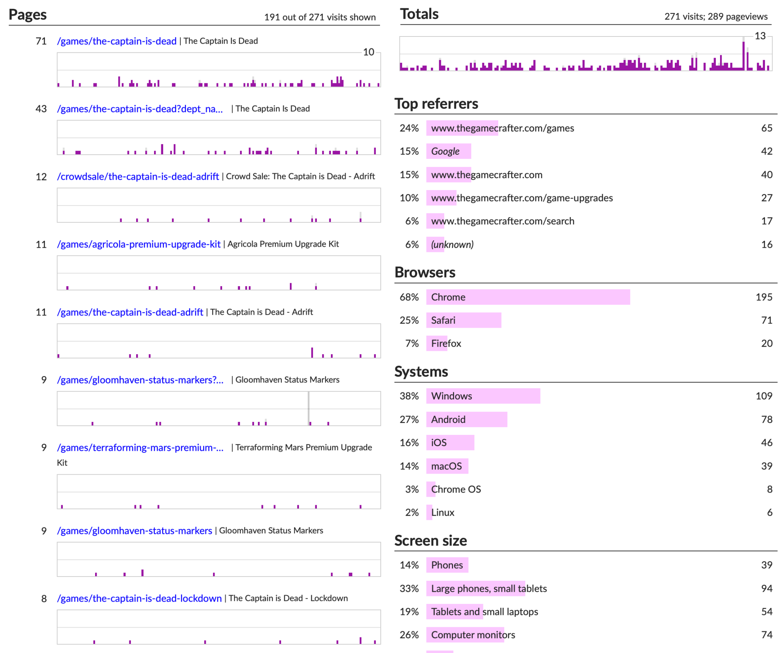Open the /games/agricola-premium-upgrade-kit link
The height and width of the screenshot is (653, 779).
coord(138,244)
